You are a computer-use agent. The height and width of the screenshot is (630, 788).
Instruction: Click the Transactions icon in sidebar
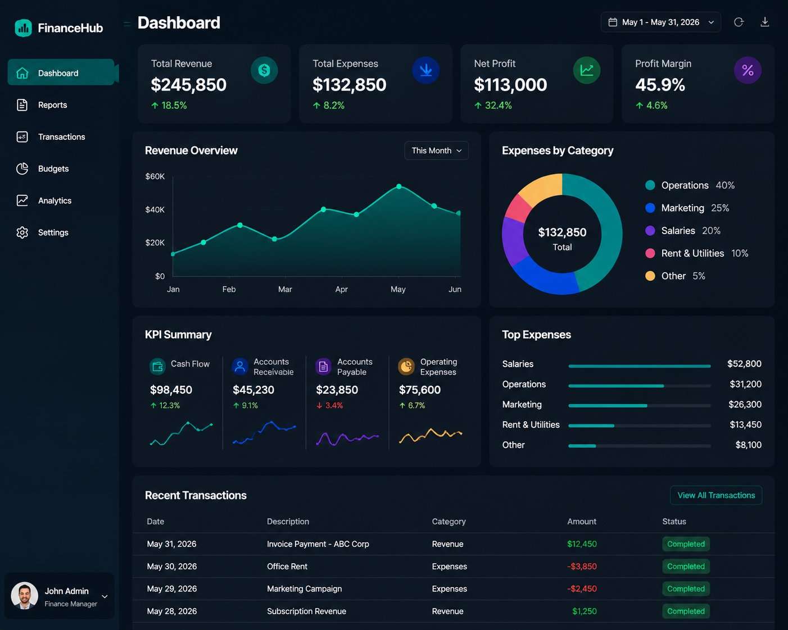[x=22, y=137]
